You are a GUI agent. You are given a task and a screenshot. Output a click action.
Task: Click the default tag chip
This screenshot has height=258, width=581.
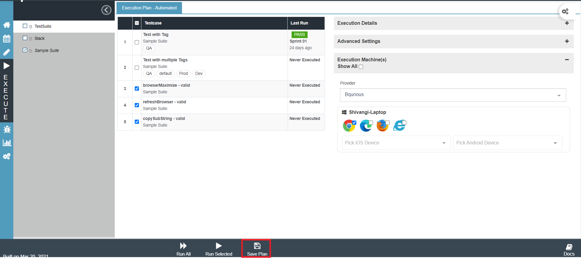pyautogui.click(x=166, y=74)
